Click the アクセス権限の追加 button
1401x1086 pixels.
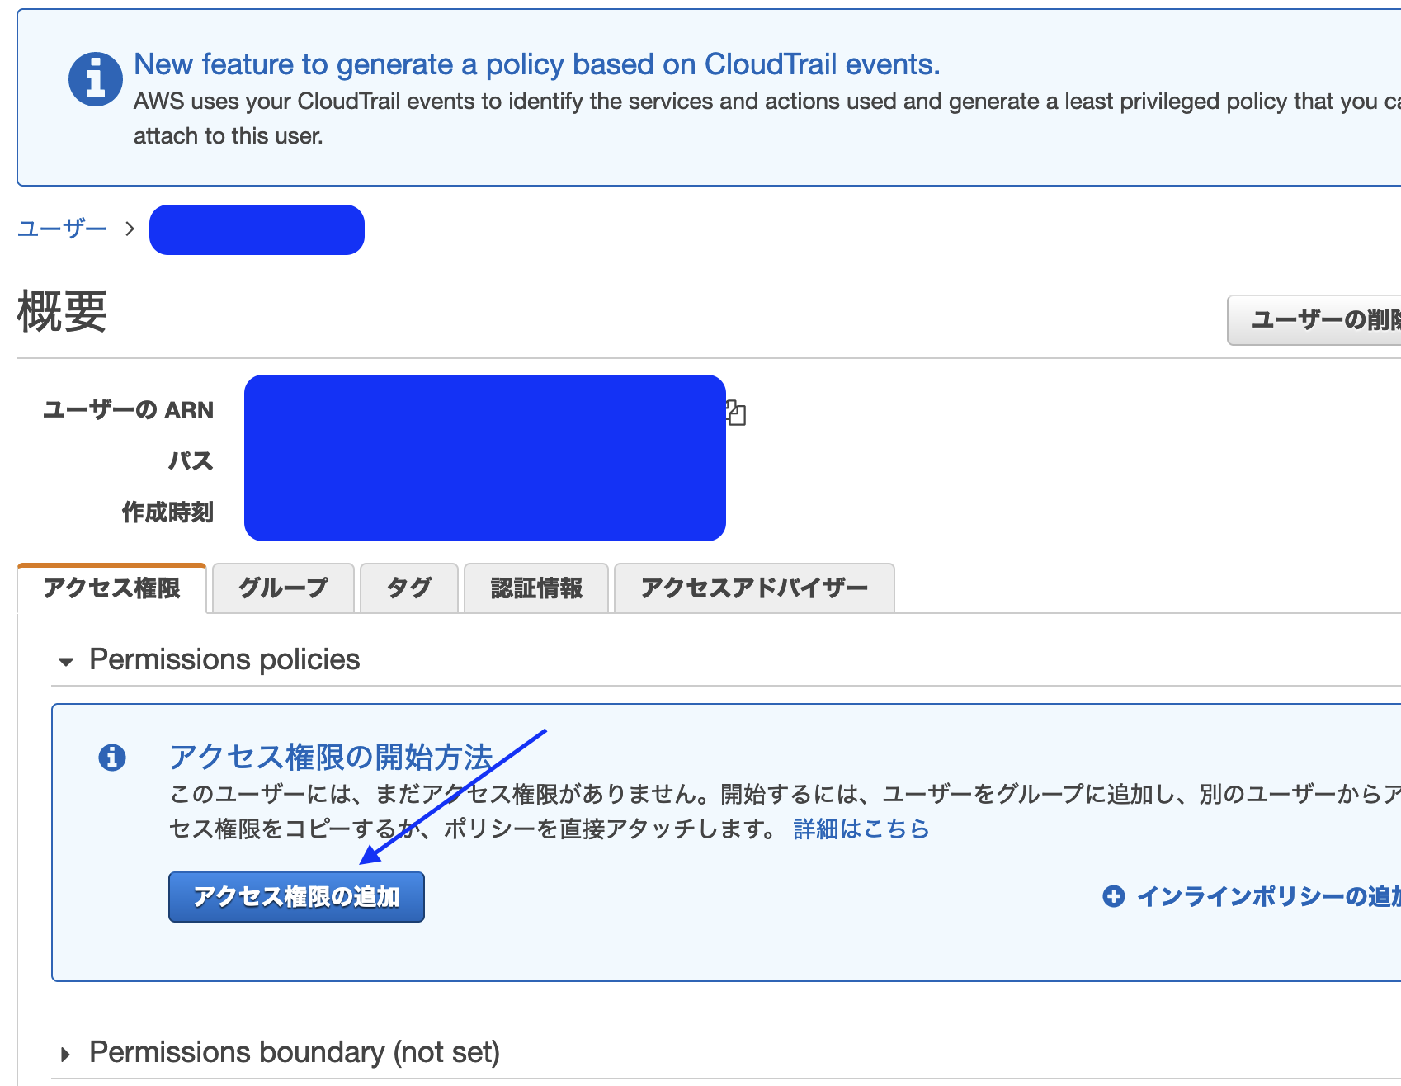[296, 897]
